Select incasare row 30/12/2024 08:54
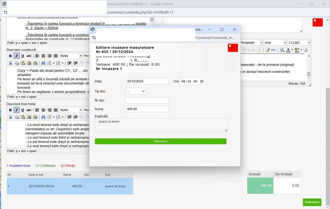The width and height of the screenshot is (330, 209). click(70, 186)
